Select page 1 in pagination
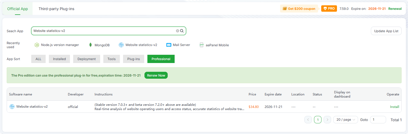 [x=318, y=120]
